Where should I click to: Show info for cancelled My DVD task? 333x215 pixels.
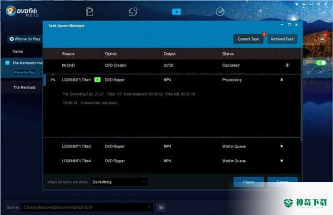(287, 65)
